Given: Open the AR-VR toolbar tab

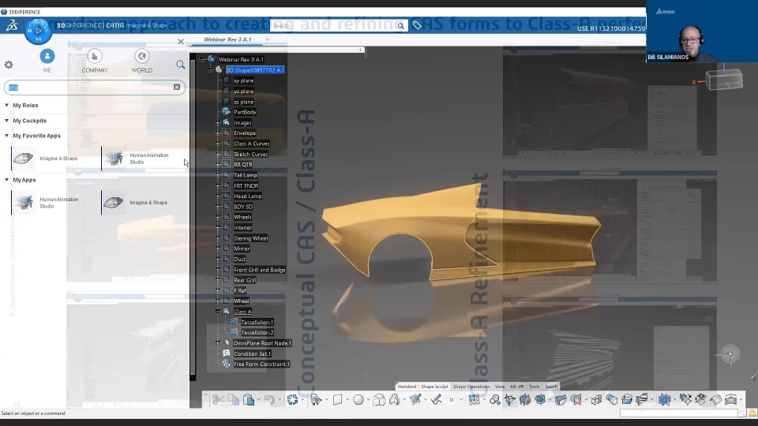Looking at the screenshot, I should coord(516,387).
